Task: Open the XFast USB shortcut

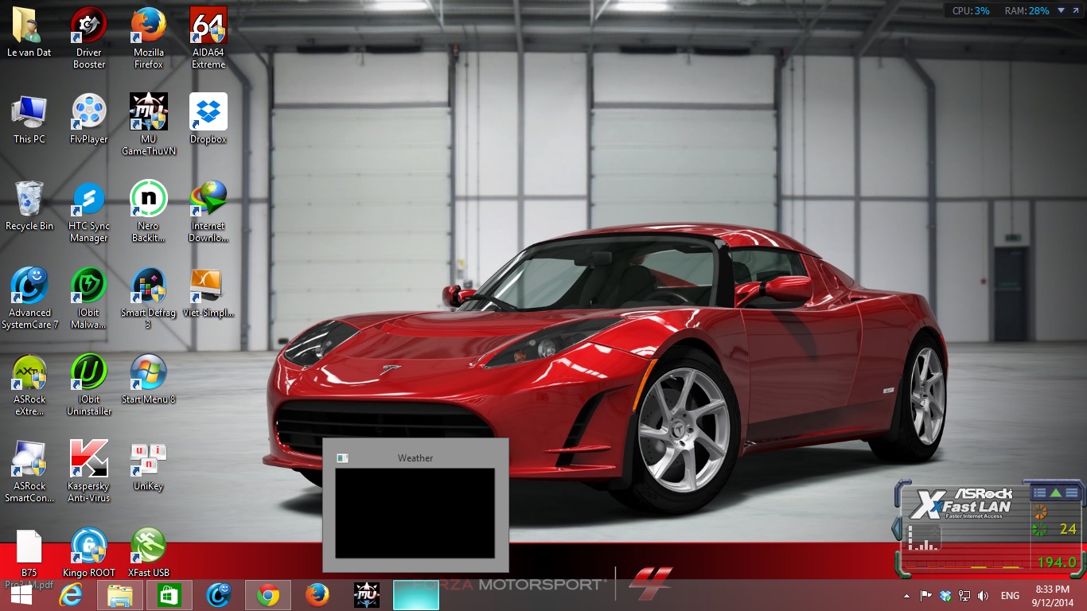Action: click(149, 553)
